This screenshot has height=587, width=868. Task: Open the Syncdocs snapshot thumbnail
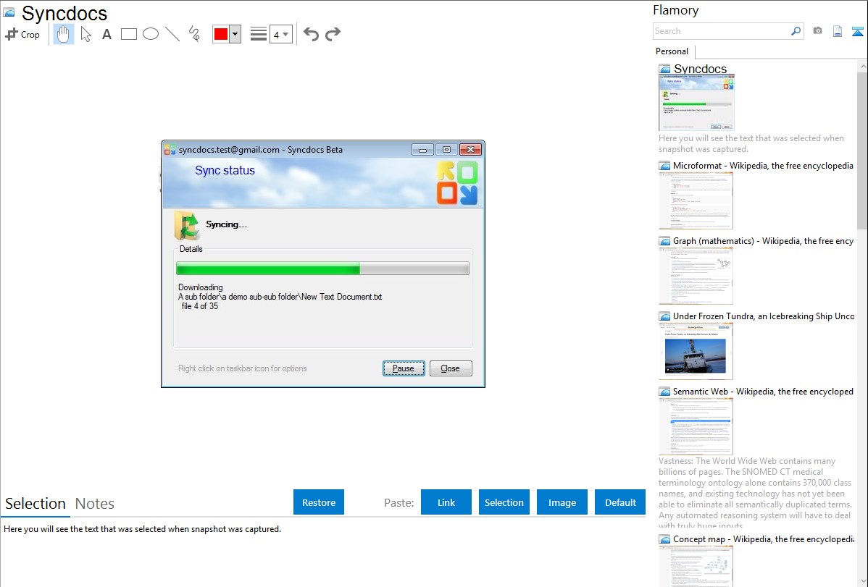[x=696, y=103]
